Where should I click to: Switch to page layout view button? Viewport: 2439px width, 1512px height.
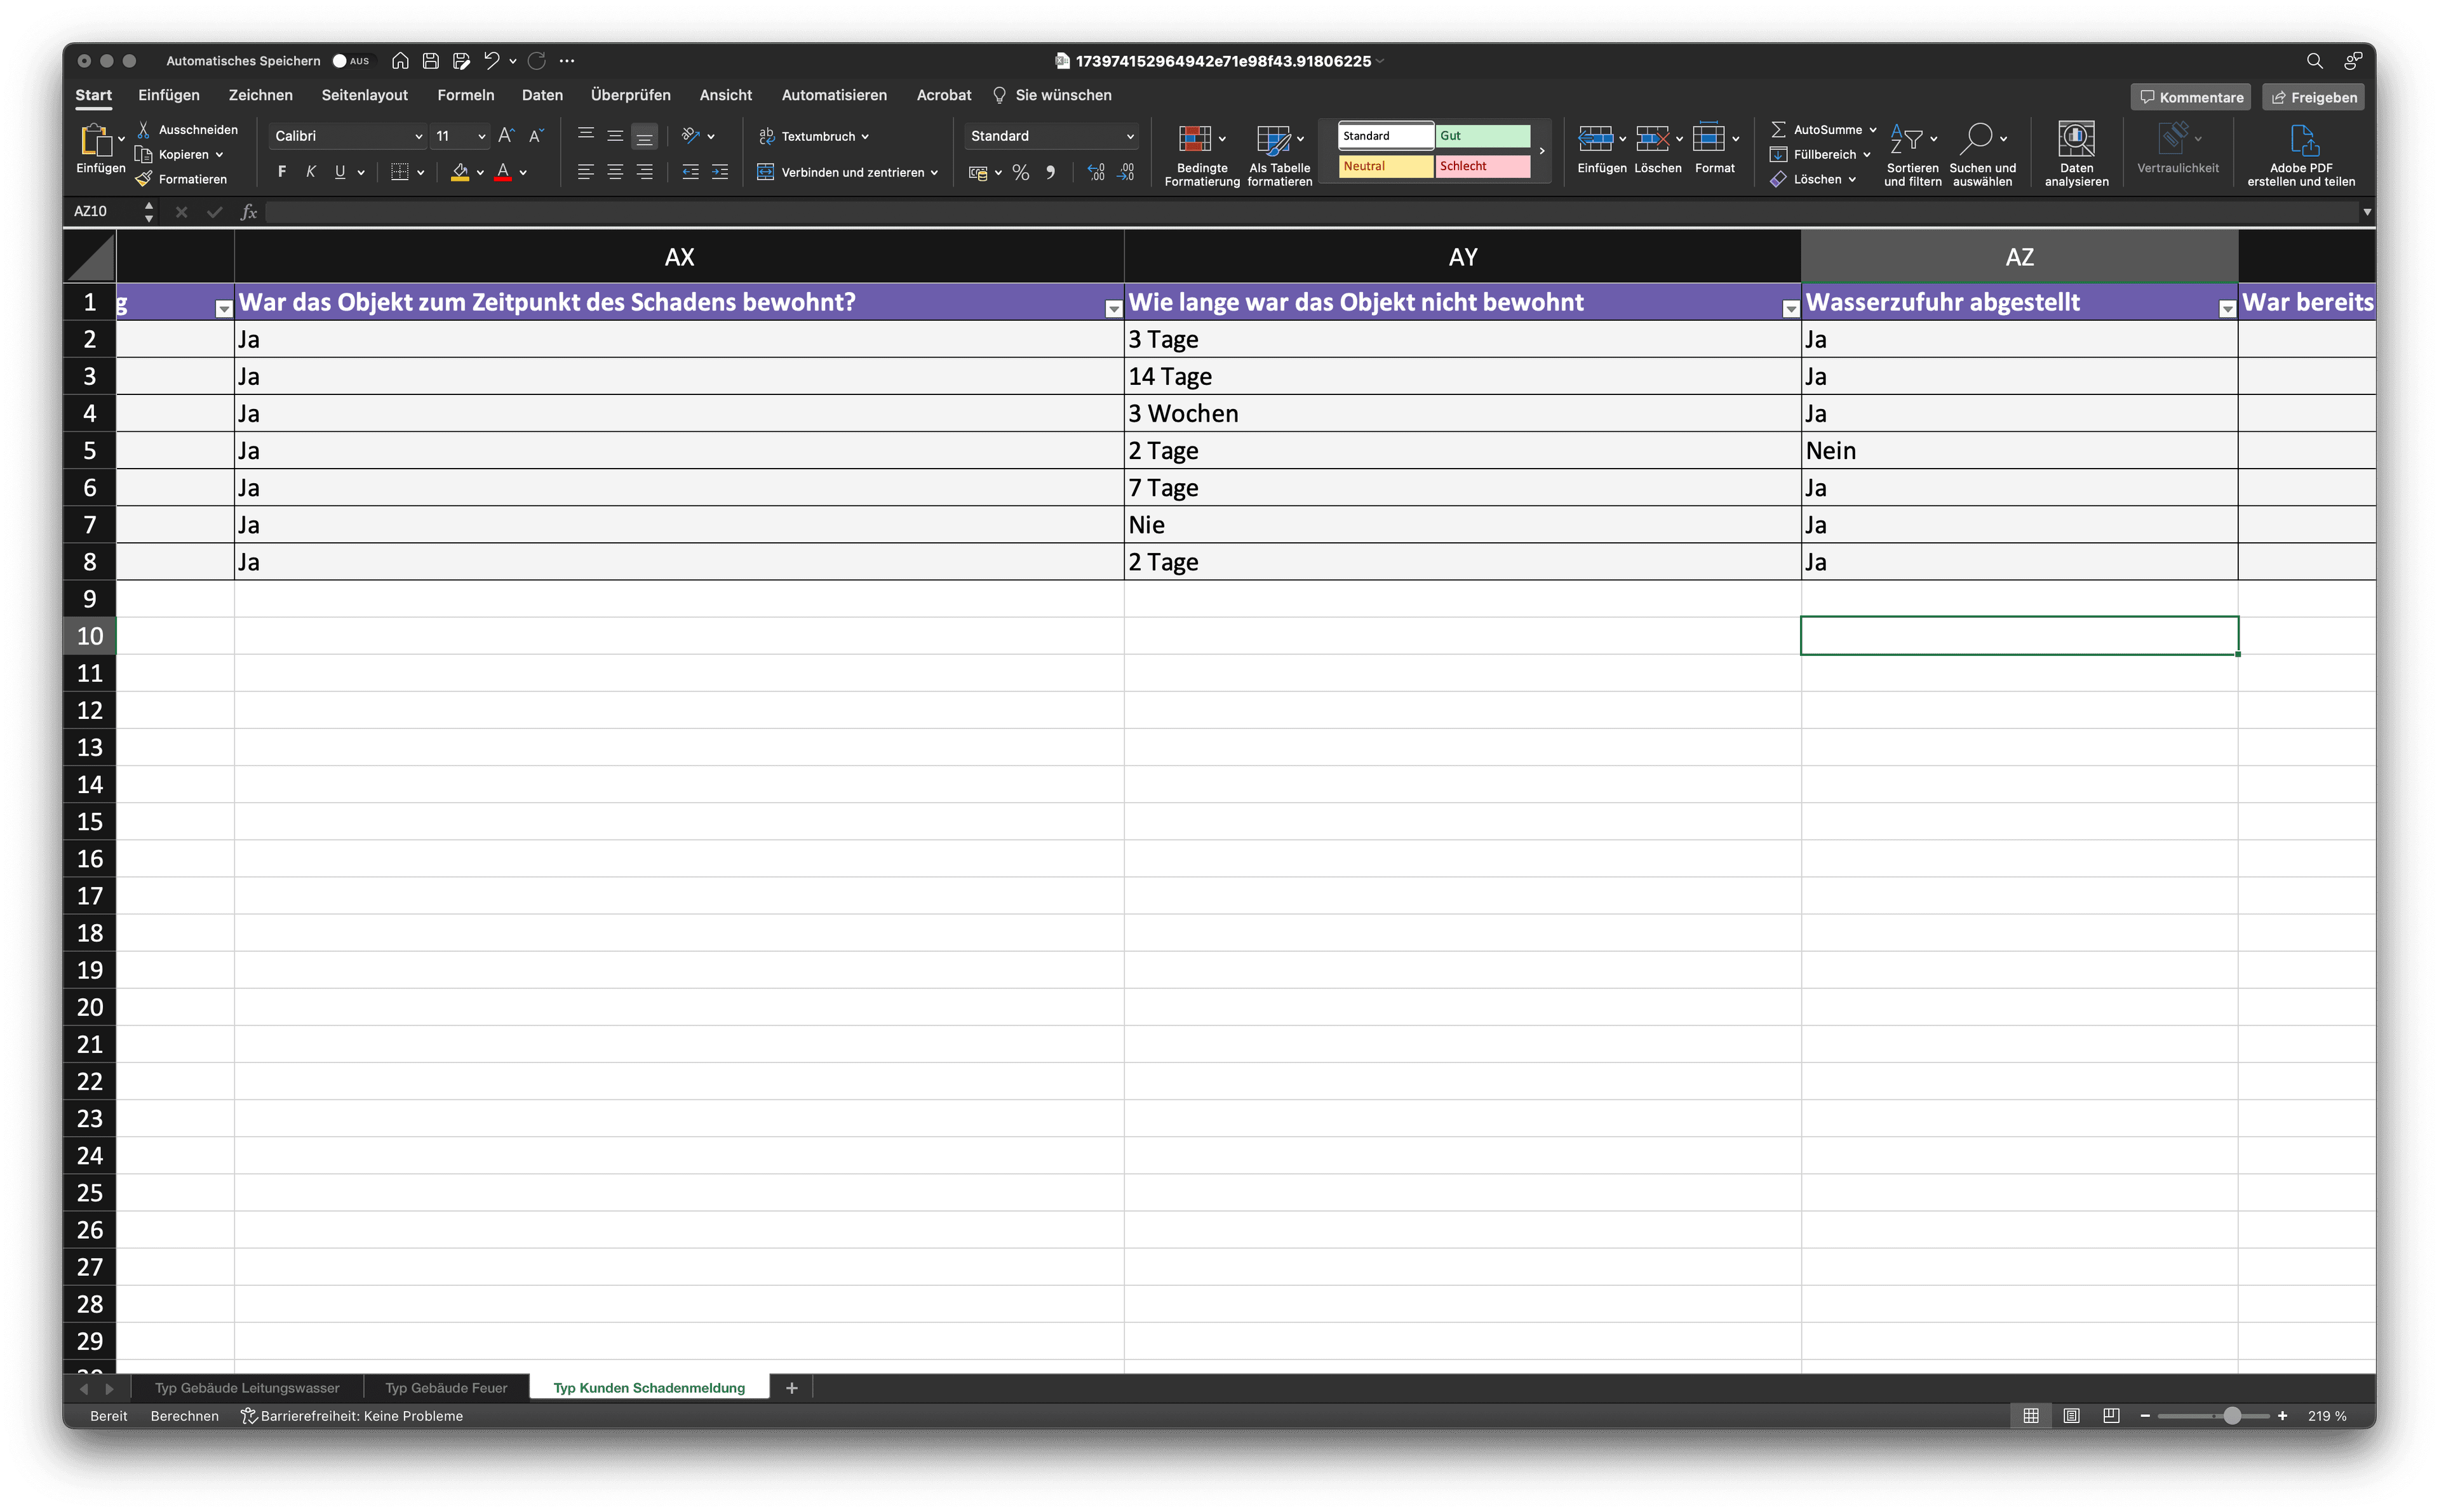tap(2071, 1416)
